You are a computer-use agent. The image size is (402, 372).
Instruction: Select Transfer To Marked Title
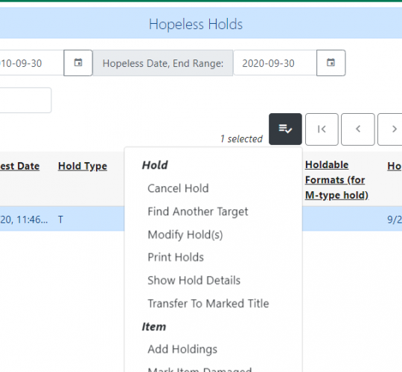tap(208, 304)
